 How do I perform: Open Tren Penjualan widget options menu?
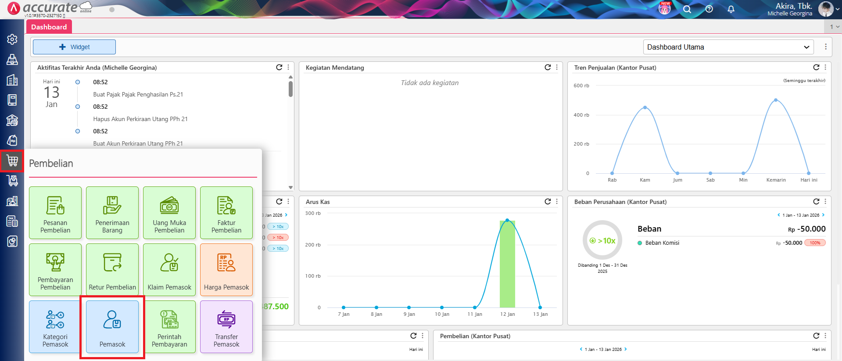pos(825,67)
